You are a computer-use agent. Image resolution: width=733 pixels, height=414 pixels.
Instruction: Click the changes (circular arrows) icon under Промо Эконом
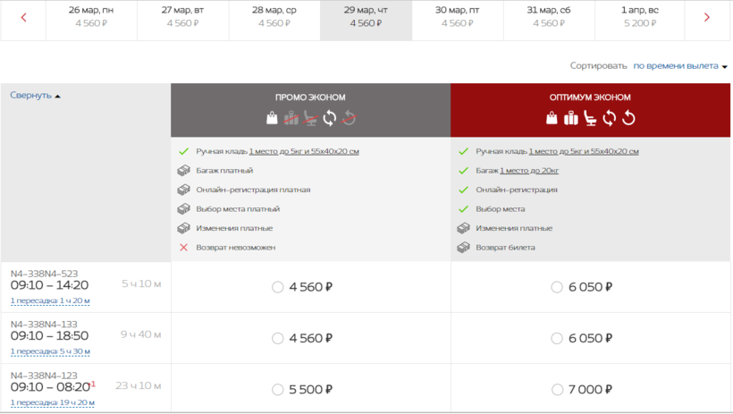(x=330, y=117)
